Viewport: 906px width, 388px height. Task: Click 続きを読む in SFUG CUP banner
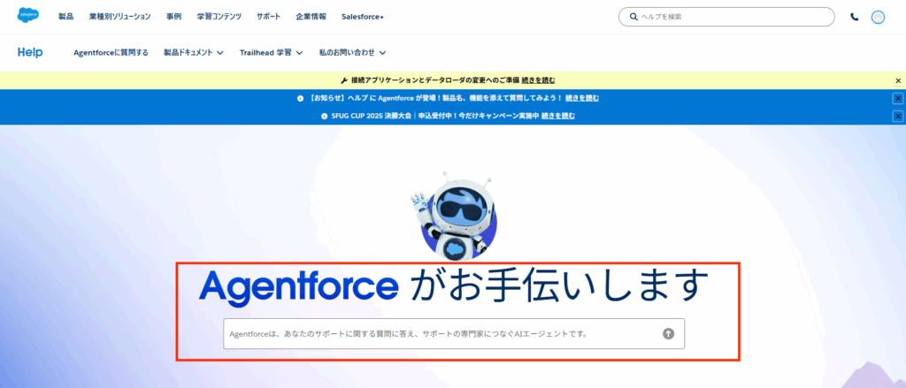click(x=558, y=116)
